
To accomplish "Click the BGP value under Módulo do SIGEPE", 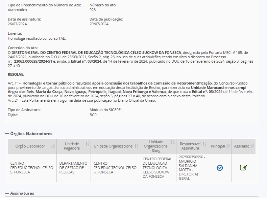I will coord(93,115).
